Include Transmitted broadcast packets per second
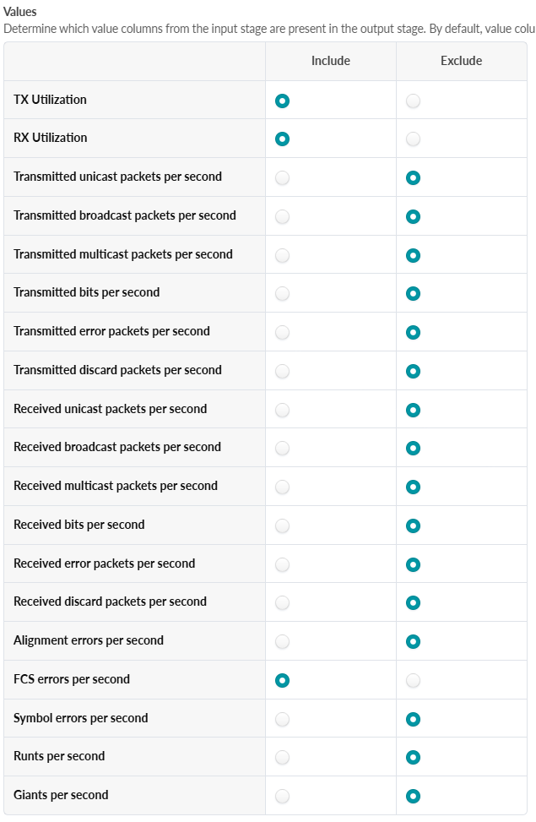Viewport: 536px width, 822px height. pos(282,217)
